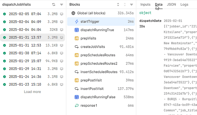Expand all blocks with down chevron
The width and height of the screenshot is (197, 115).
pyautogui.click(x=118, y=5)
